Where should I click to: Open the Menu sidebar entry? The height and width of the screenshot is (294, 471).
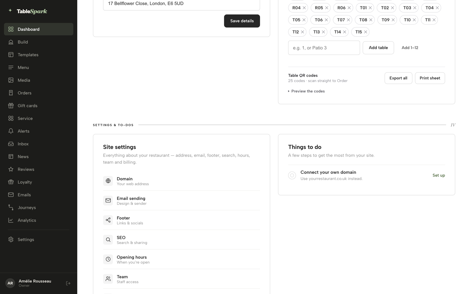39,67
